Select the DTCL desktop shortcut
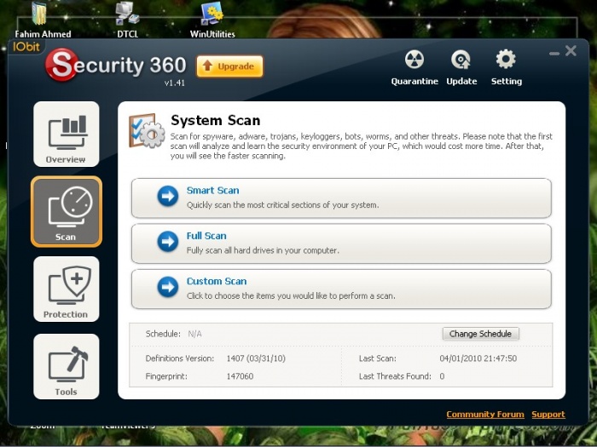 click(x=128, y=20)
